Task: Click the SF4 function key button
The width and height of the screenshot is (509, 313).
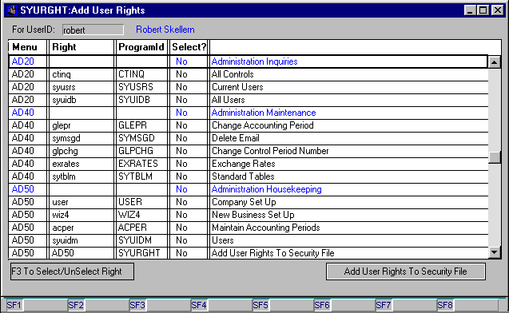Action: pyautogui.click(x=199, y=305)
